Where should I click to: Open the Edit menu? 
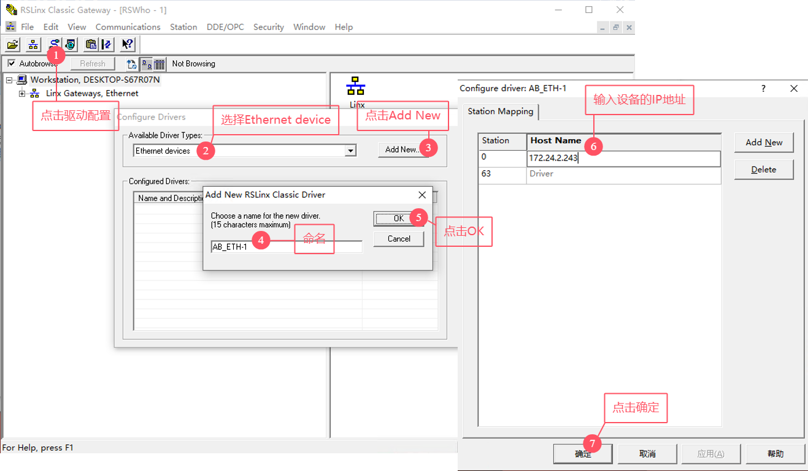(x=51, y=27)
